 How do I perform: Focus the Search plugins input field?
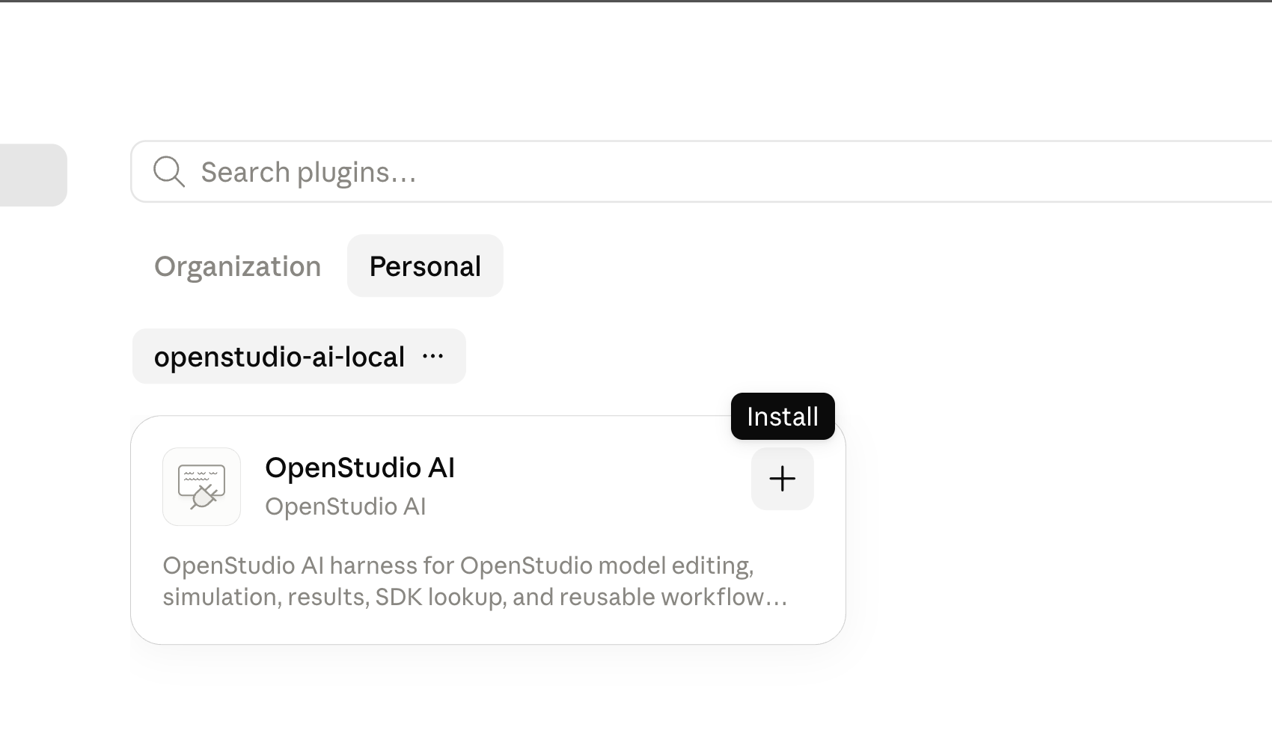pyautogui.click(x=702, y=171)
